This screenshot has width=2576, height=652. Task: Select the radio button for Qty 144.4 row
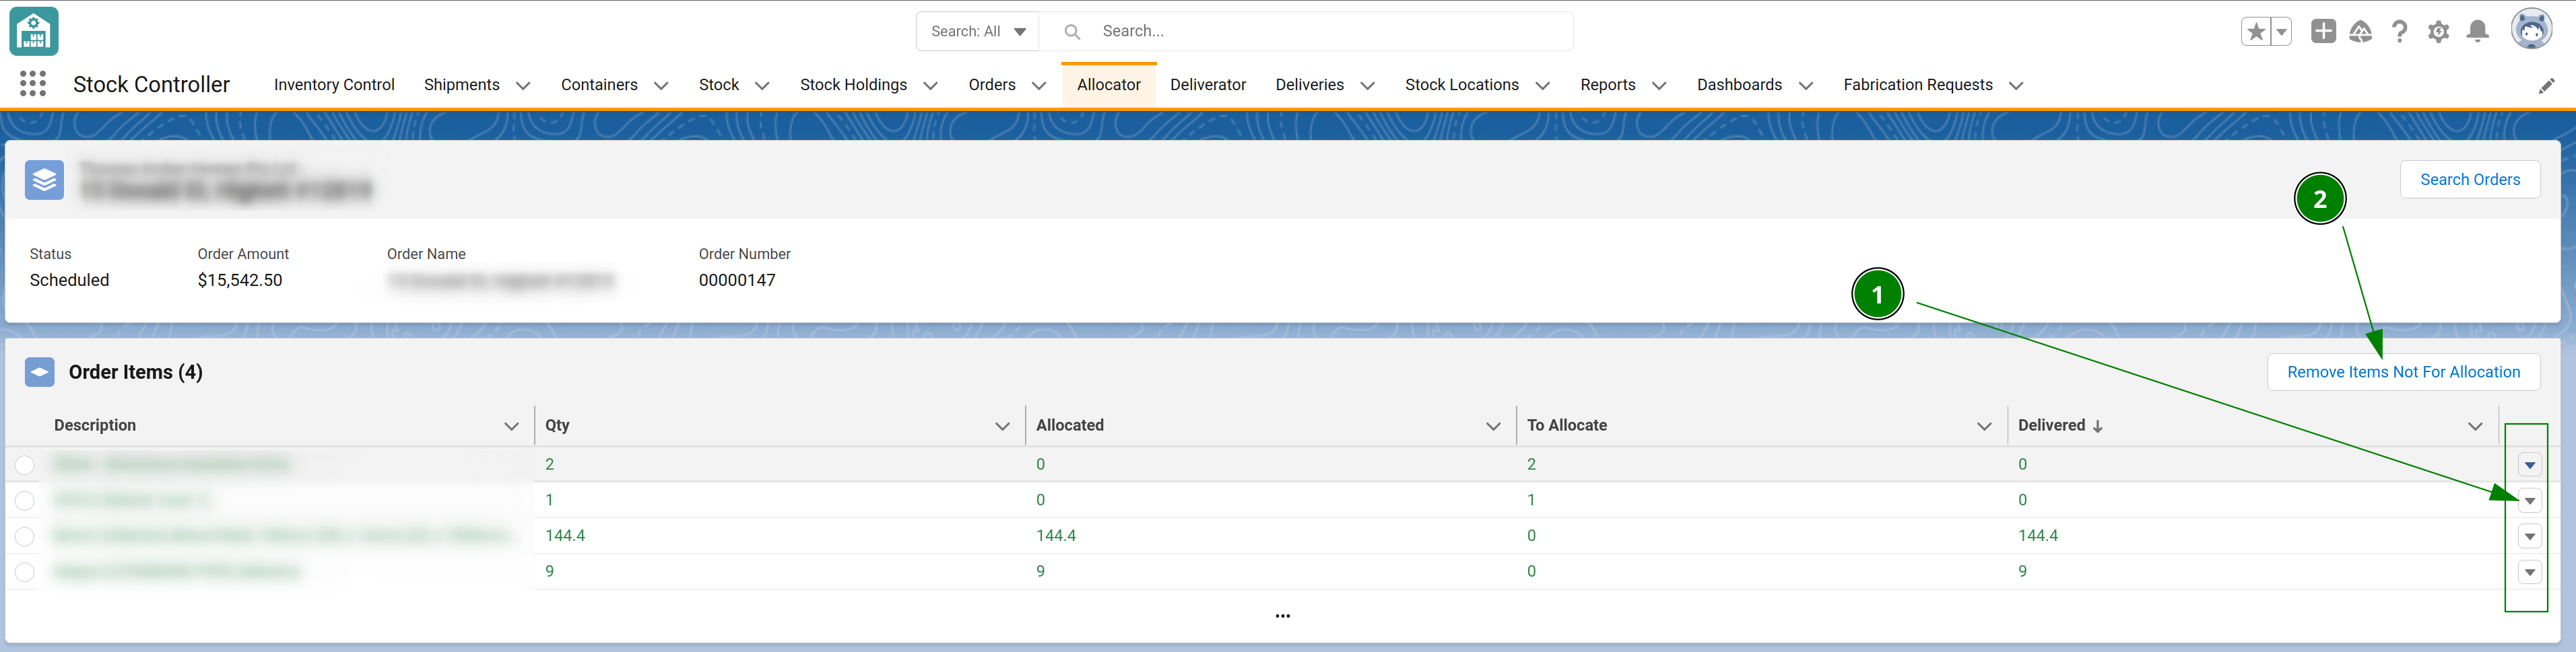click(x=25, y=537)
